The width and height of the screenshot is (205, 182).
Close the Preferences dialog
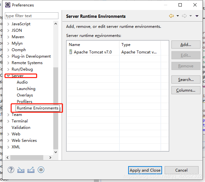pyautogui.click(x=195, y=5)
